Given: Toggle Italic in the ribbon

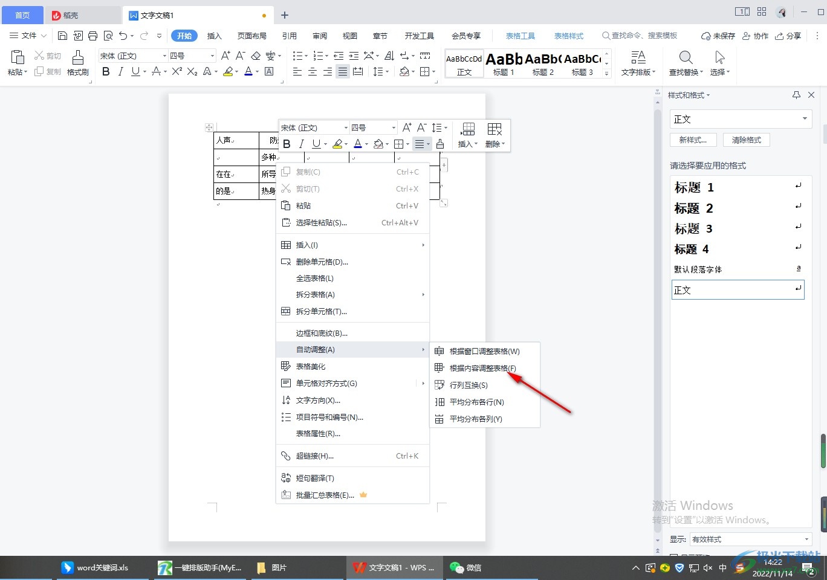Looking at the screenshot, I should click(x=120, y=71).
